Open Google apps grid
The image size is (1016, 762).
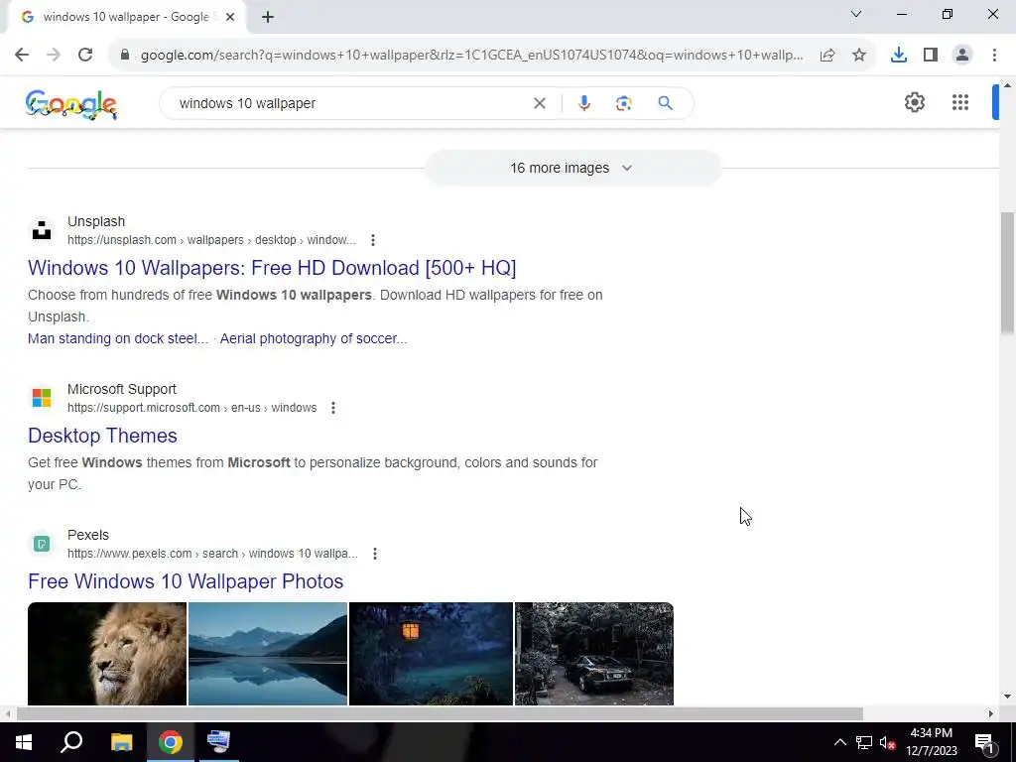click(x=960, y=102)
